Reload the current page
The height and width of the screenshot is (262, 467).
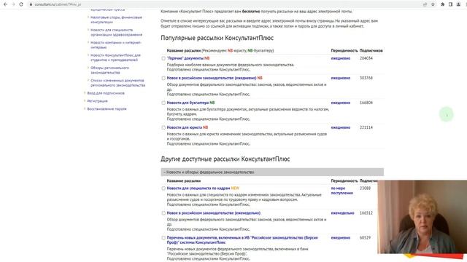[x=21, y=4]
